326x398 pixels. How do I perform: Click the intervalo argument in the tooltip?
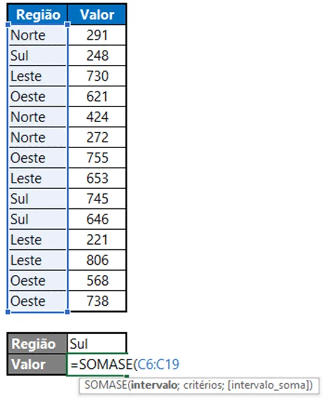pyautogui.click(x=154, y=385)
